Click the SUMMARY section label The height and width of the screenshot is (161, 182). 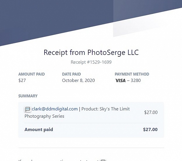click(x=28, y=96)
